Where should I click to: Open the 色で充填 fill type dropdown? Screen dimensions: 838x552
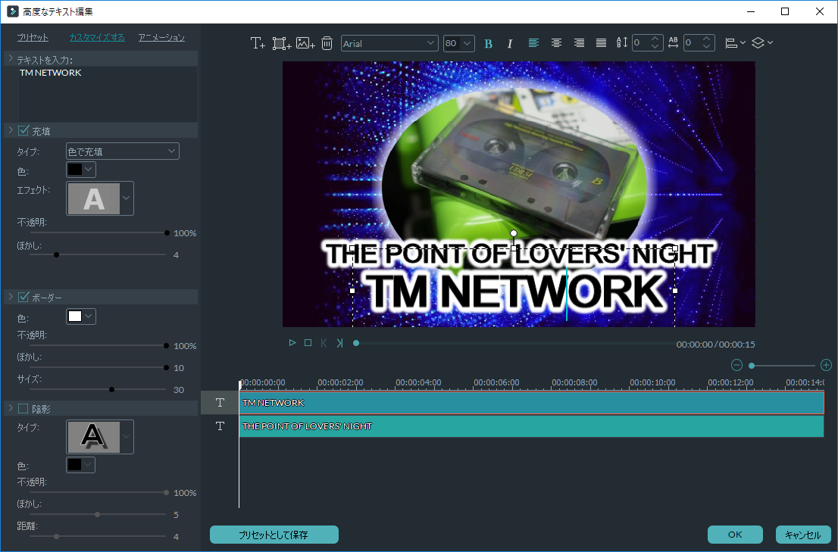123,151
